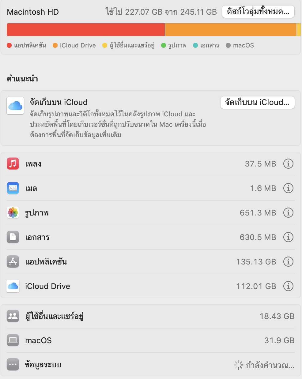Show info for iCloud Drive 112.01 GB
This screenshot has height=379, width=302.
coord(288,286)
